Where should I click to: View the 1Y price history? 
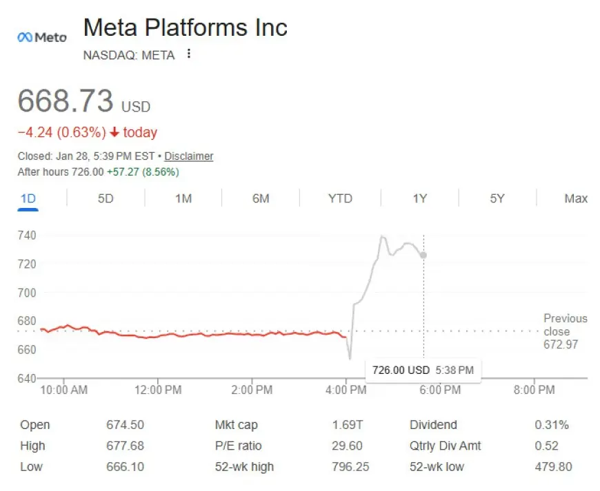pyautogui.click(x=419, y=198)
